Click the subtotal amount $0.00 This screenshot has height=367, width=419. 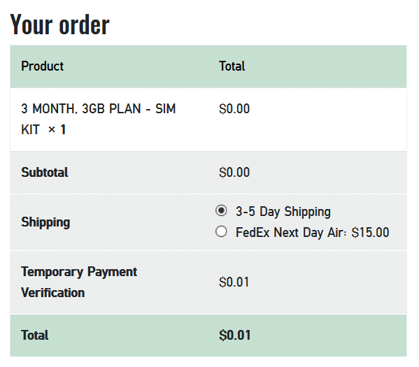click(234, 172)
